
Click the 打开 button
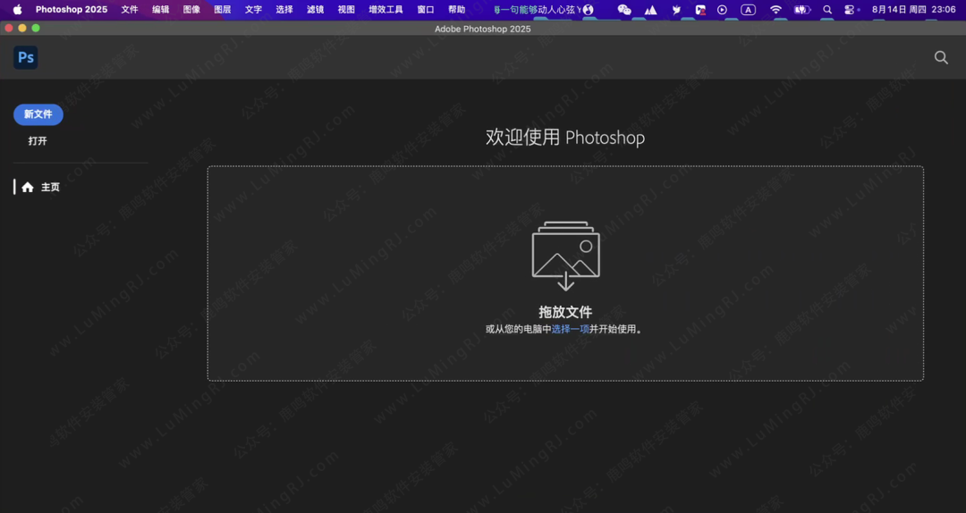38,141
